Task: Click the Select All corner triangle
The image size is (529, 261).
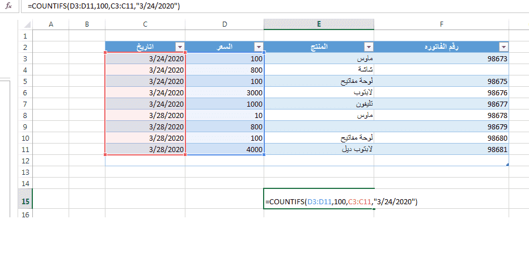Action: (x=28, y=24)
